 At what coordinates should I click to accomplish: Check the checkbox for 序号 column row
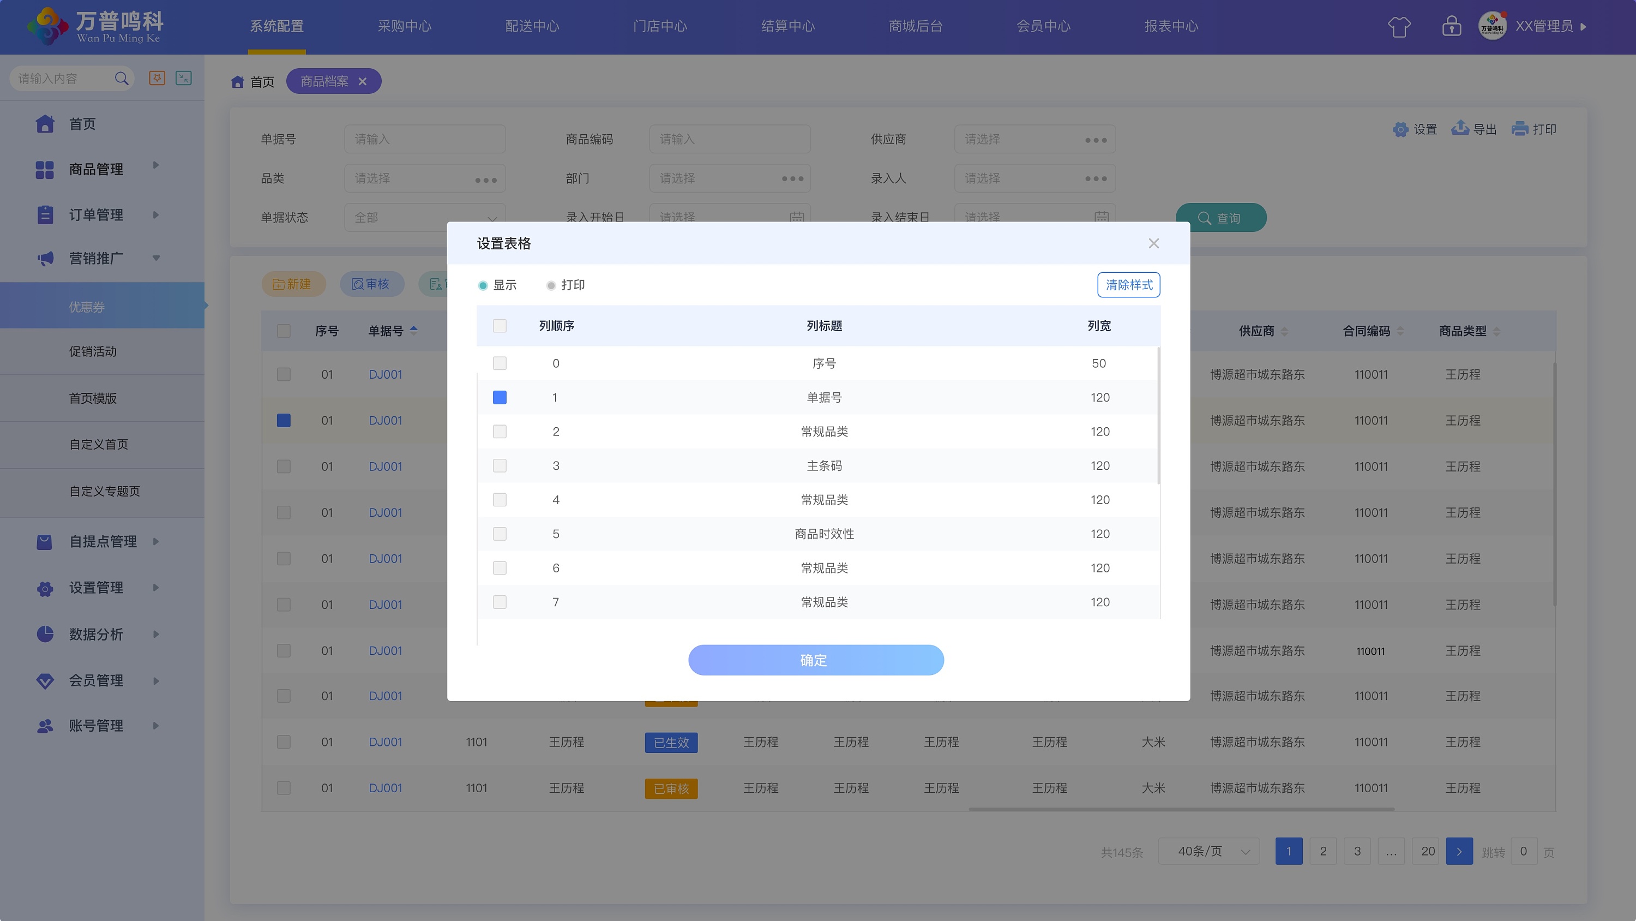[x=500, y=363]
